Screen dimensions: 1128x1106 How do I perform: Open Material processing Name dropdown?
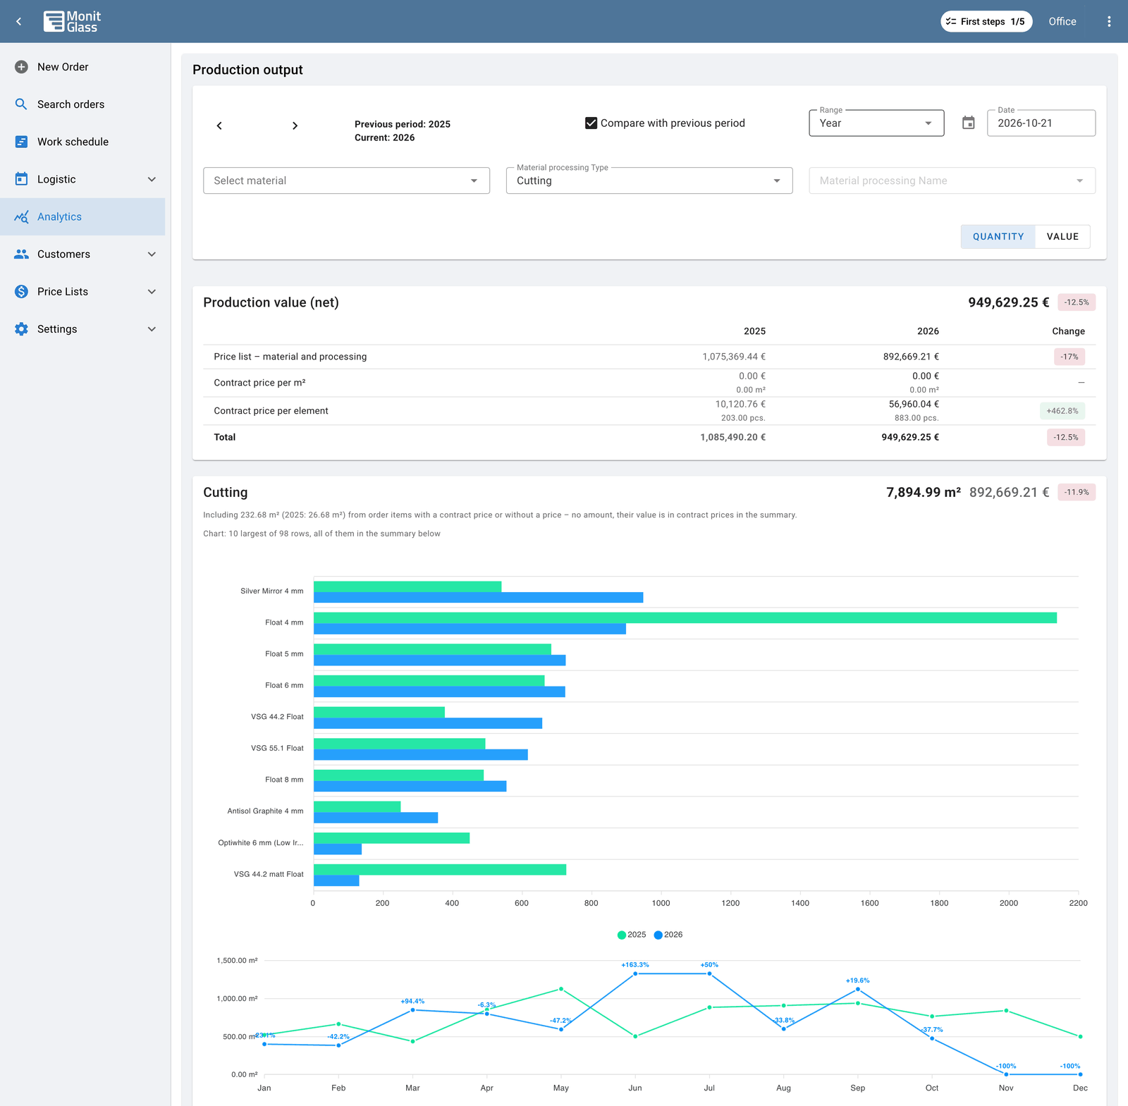[952, 180]
